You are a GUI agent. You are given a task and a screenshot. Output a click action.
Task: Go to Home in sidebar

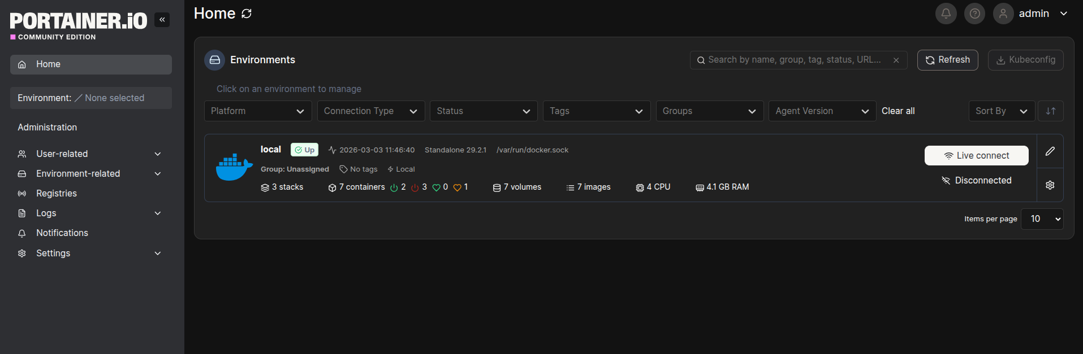tap(90, 64)
